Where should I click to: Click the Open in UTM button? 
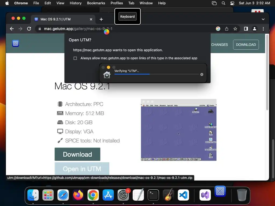[x=82, y=169]
